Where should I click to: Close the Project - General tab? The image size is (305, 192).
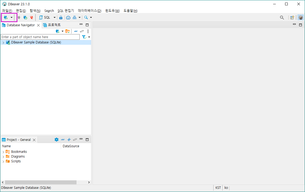(x=34, y=140)
